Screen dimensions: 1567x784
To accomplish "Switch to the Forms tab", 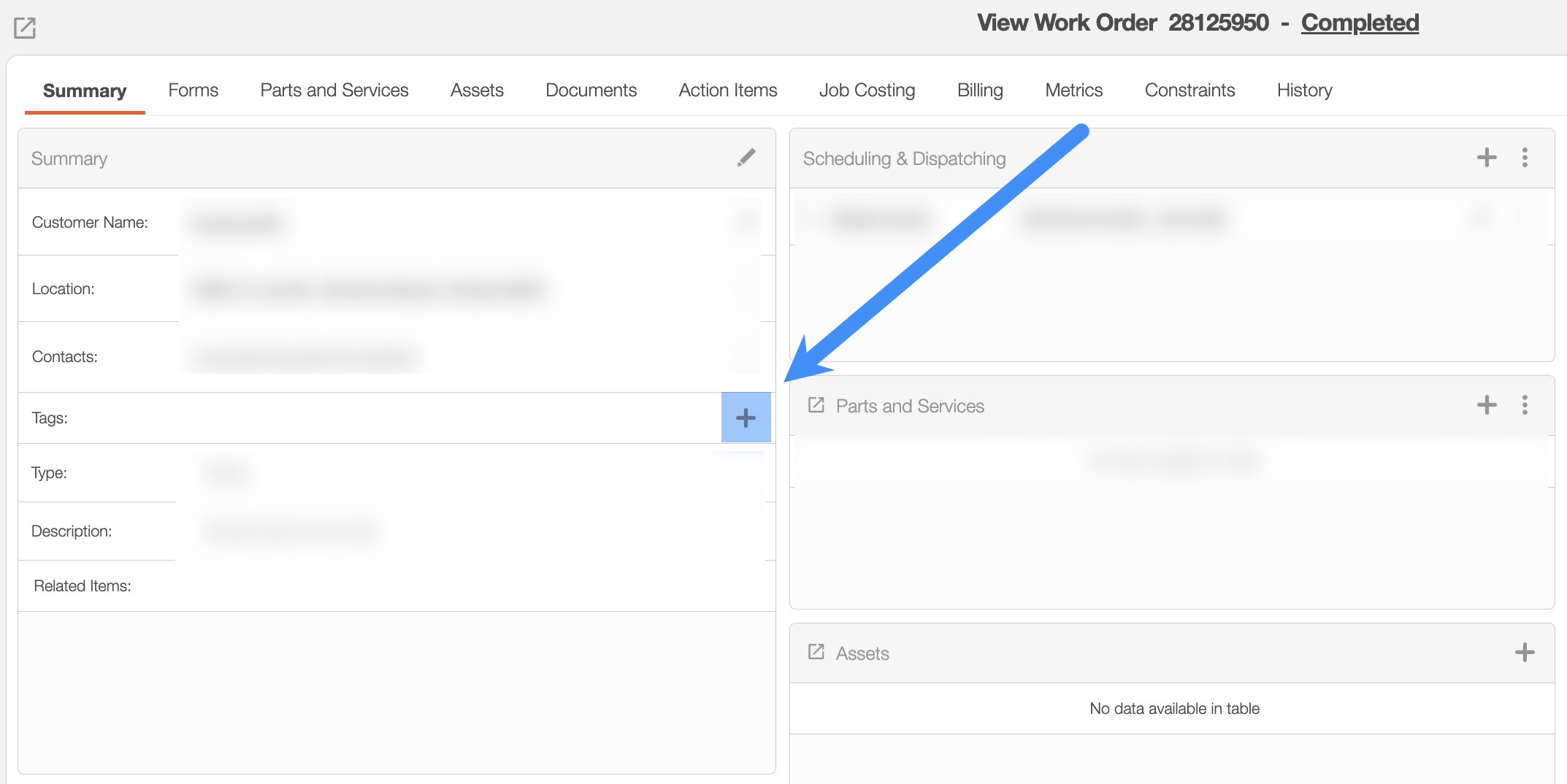I will tap(193, 90).
